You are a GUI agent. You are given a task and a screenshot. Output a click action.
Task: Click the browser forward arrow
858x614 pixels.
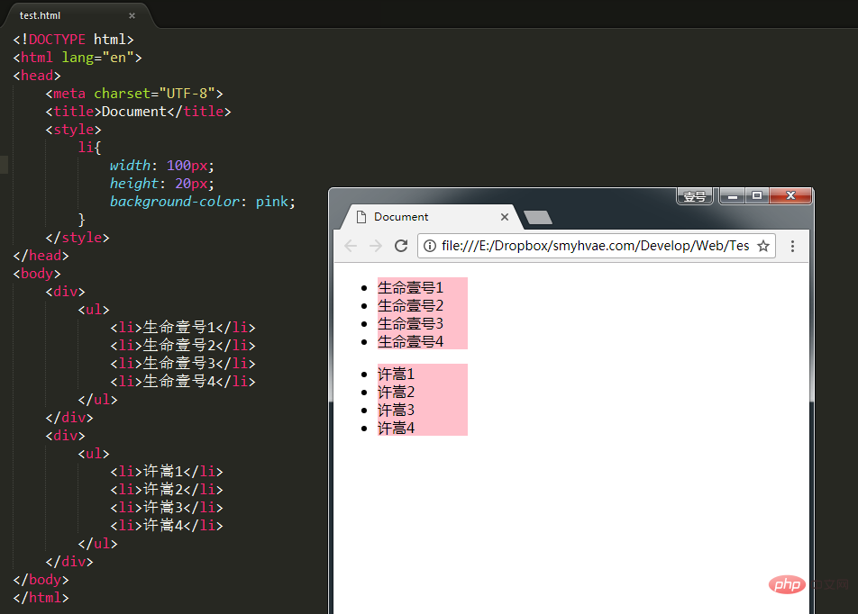[375, 246]
